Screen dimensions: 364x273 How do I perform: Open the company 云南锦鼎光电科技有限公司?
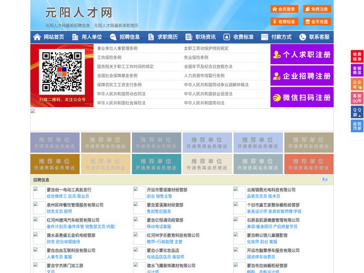(x=271, y=190)
